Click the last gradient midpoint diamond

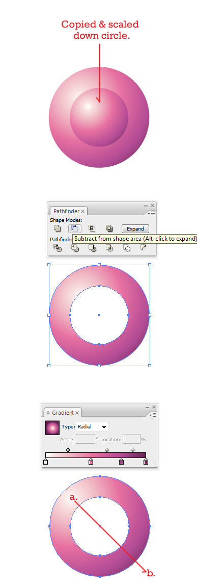pyautogui.click(x=132, y=450)
